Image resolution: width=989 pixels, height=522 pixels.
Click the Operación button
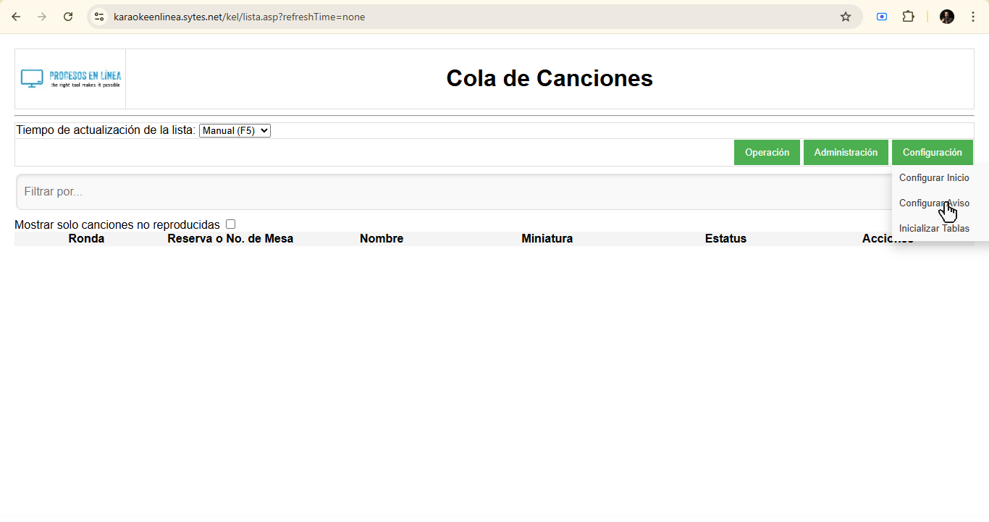pos(767,152)
